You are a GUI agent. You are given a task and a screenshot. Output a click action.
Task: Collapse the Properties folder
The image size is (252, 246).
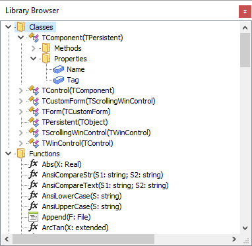[34, 59]
